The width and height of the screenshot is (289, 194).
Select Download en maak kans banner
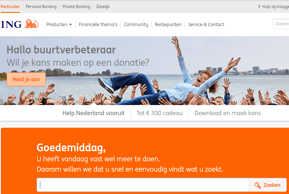[228, 113]
